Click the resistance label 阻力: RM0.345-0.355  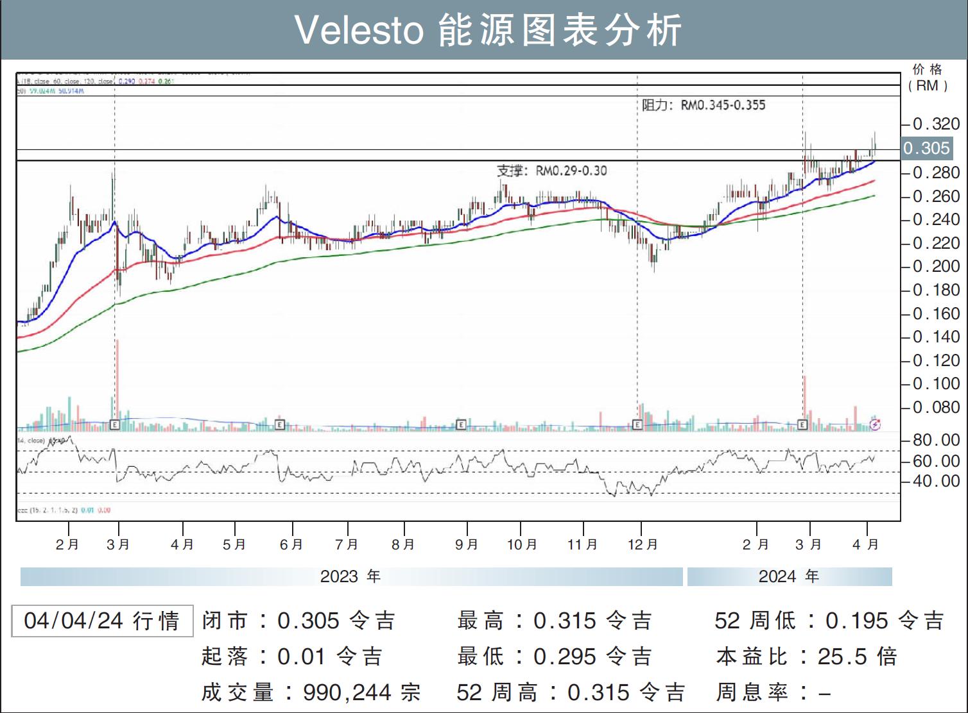click(x=704, y=105)
